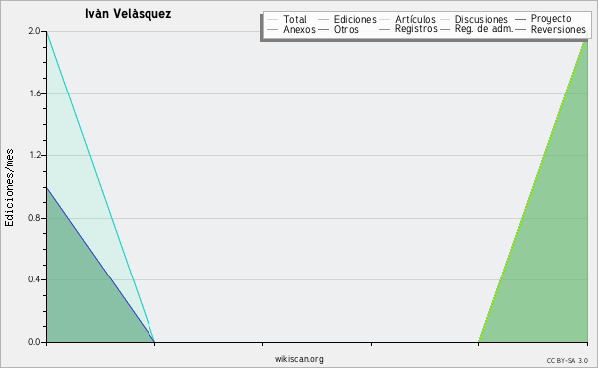This screenshot has height=368, width=598.
Task: Click the Anexos legend label
Action: pos(299,29)
